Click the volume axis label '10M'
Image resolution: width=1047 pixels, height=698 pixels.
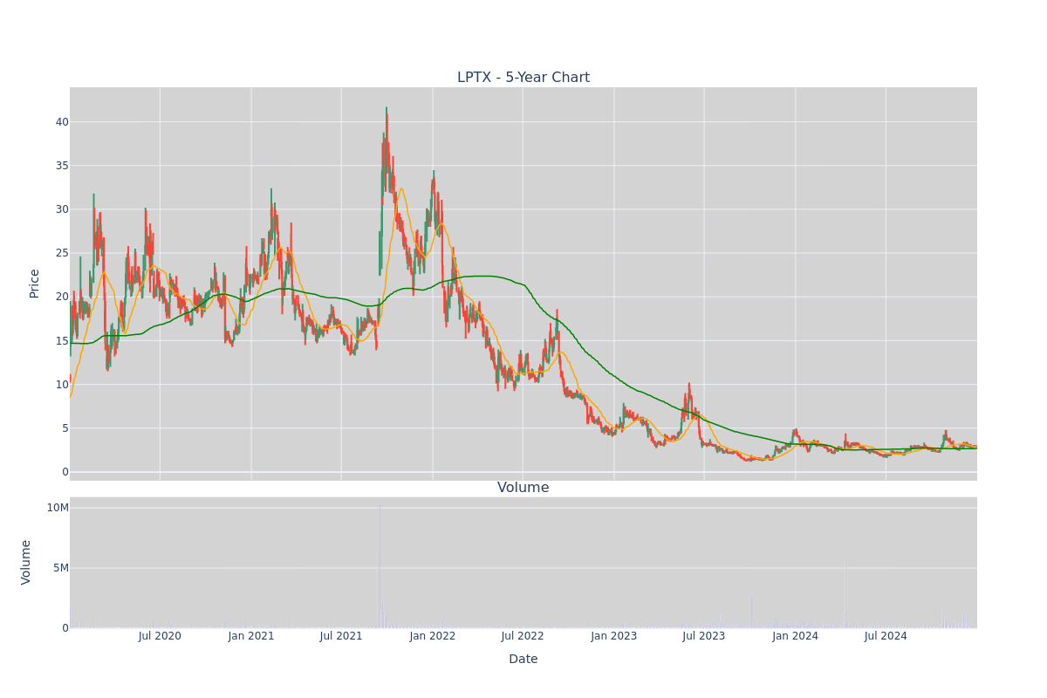[x=58, y=508]
